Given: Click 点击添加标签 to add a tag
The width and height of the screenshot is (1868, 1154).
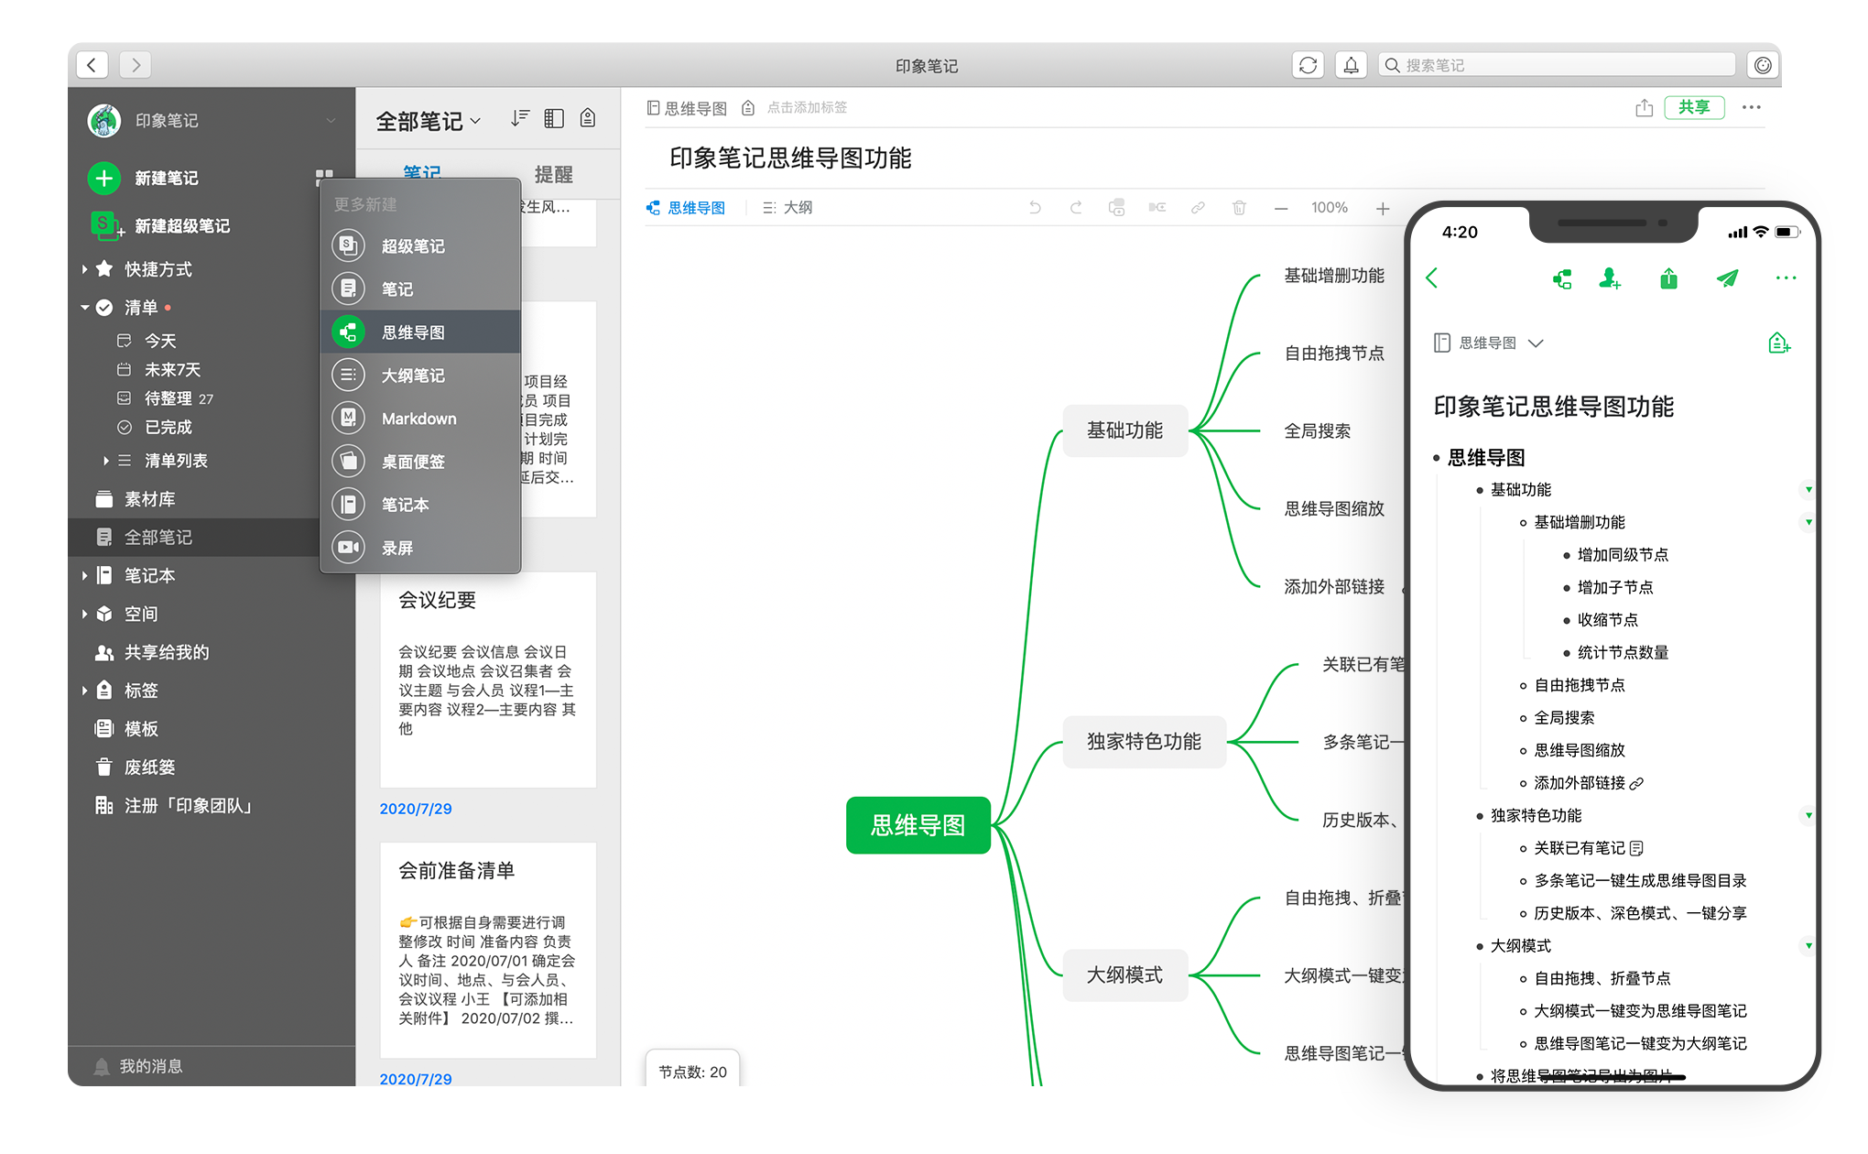Looking at the screenshot, I should click(x=807, y=108).
